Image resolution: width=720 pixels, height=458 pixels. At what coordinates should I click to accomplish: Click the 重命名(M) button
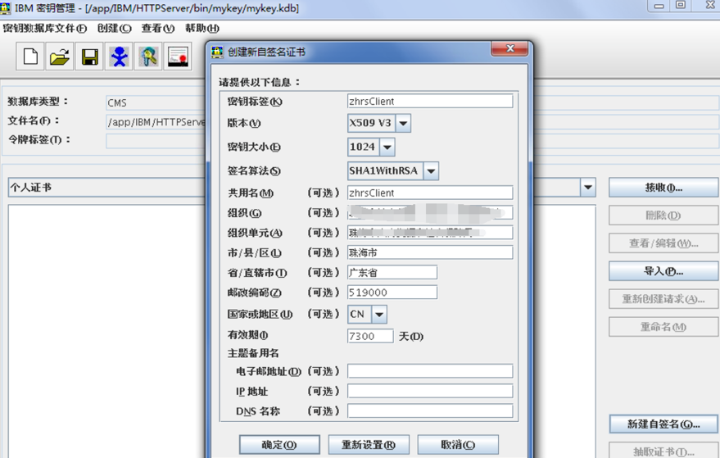(663, 327)
